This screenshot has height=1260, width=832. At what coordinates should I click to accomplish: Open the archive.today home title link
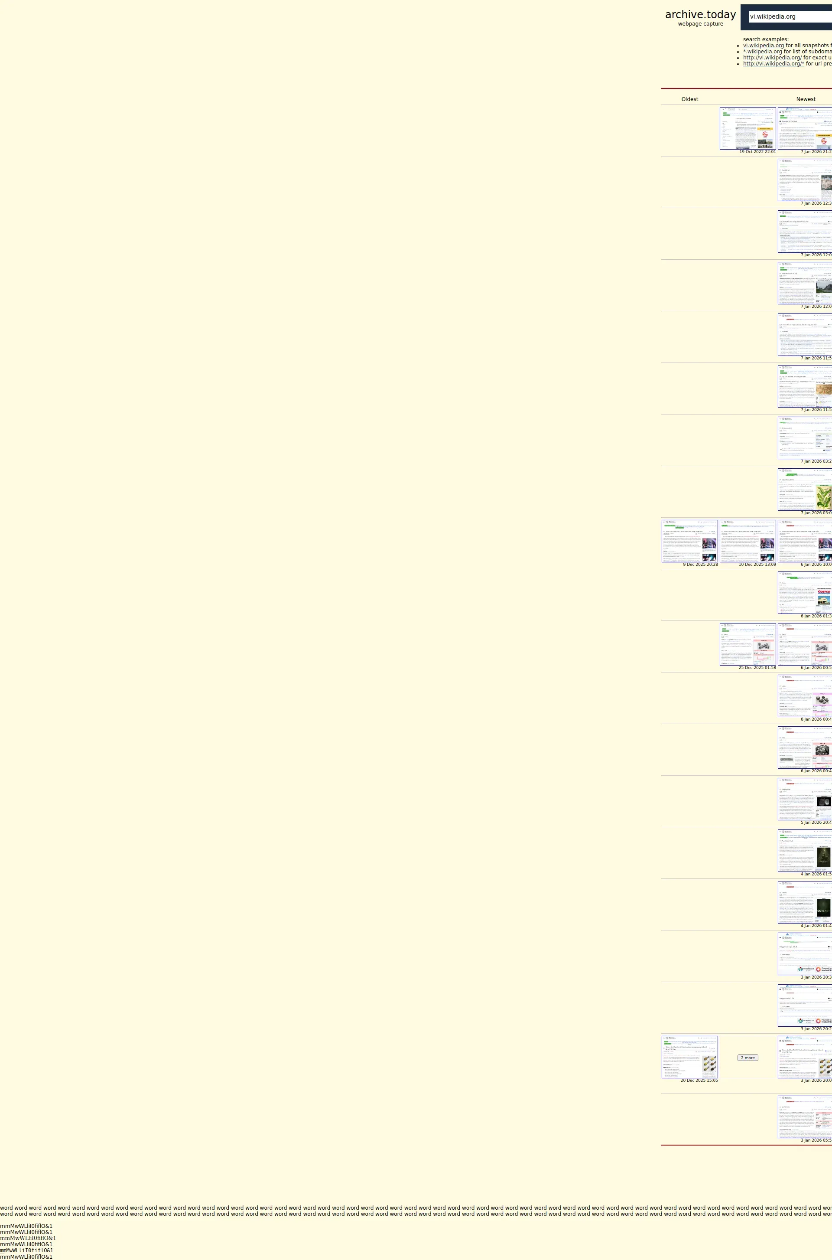point(700,15)
